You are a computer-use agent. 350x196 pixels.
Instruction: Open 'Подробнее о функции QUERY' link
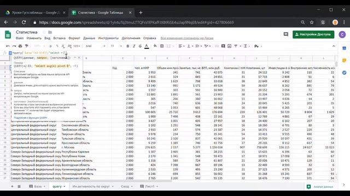coord(31,118)
